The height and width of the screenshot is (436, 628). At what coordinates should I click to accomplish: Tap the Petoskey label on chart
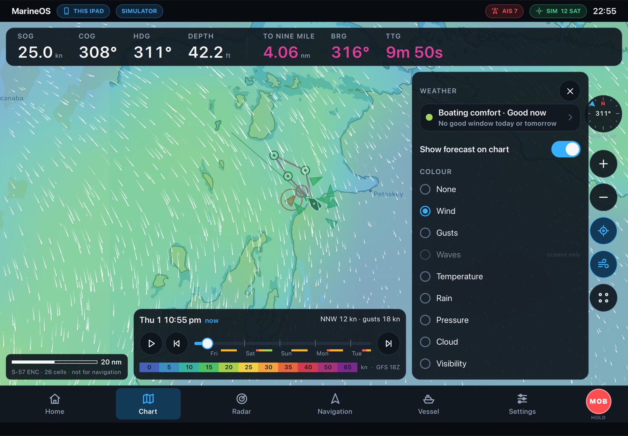[x=388, y=194]
